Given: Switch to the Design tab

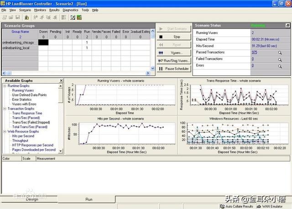Looking at the screenshot, I should pos(32,199).
